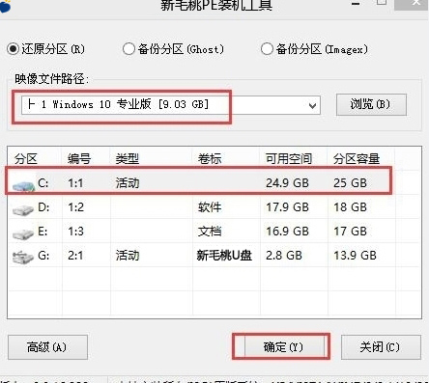Image resolution: width=429 pixels, height=383 pixels.
Task: Click the G: USB drive icon
Action: [x=22, y=258]
